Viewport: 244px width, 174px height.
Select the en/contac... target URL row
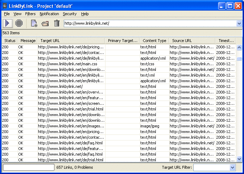point(119,137)
